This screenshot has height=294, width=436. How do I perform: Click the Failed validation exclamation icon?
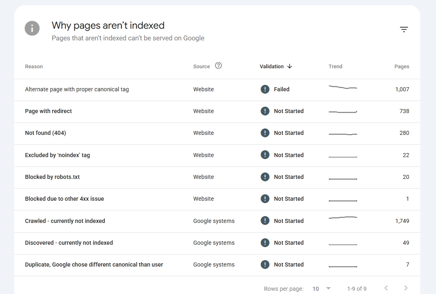[265, 89]
